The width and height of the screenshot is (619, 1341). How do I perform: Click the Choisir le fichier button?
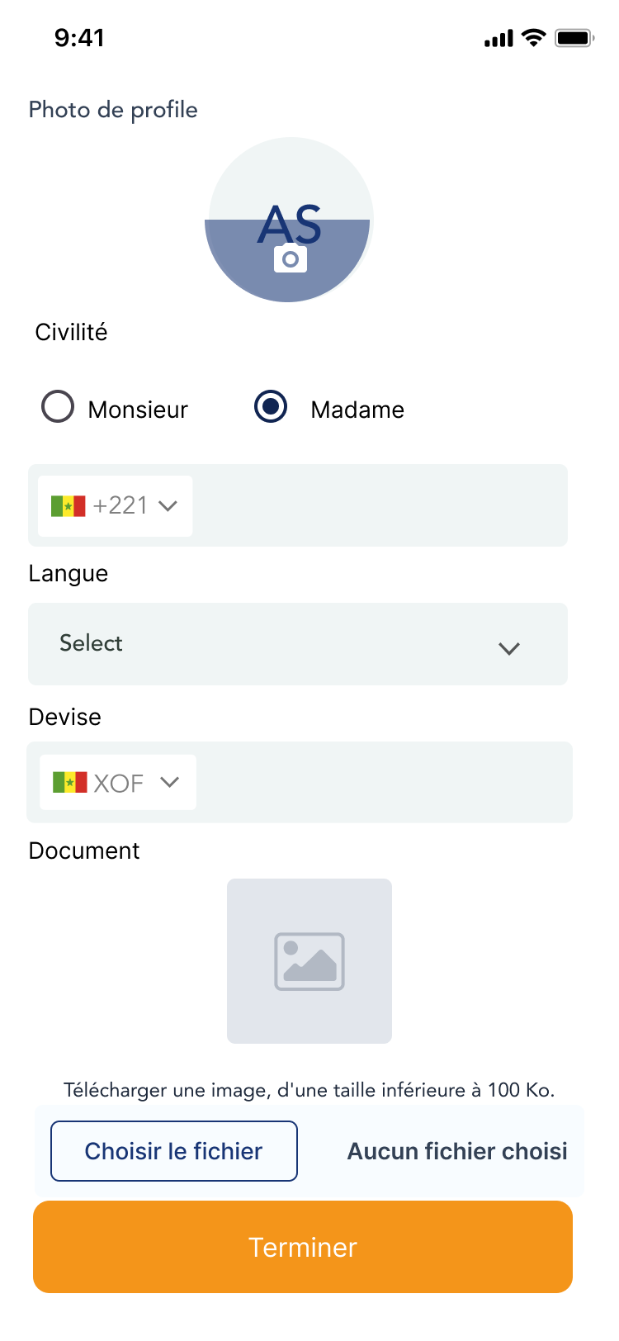[174, 1151]
